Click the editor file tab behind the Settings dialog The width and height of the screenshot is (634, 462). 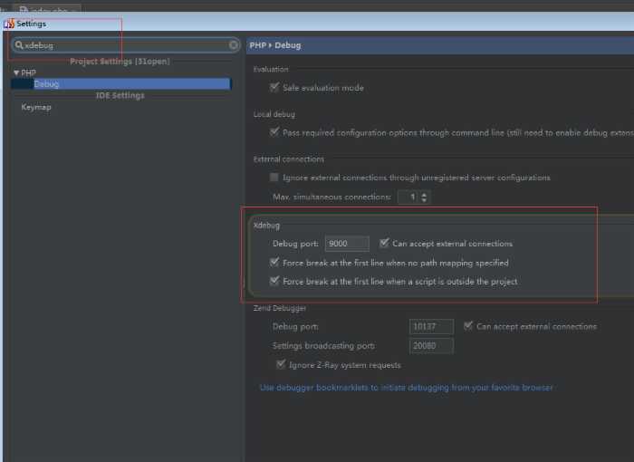[46, 9]
